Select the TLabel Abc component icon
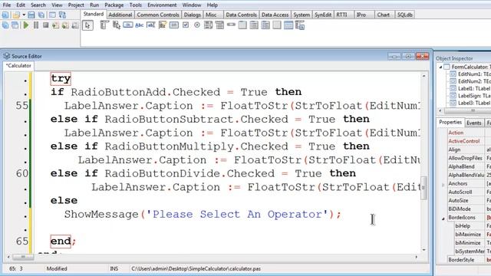Viewport: 491px width, 276px height. pos(140,25)
